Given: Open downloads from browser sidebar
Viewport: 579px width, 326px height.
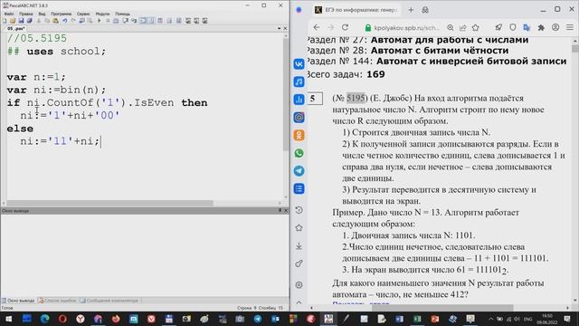Looking at the screenshot, I should click(x=299, y=245).
